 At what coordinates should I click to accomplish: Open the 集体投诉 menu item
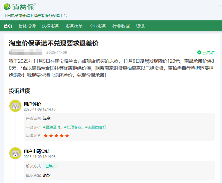[27, 26]
